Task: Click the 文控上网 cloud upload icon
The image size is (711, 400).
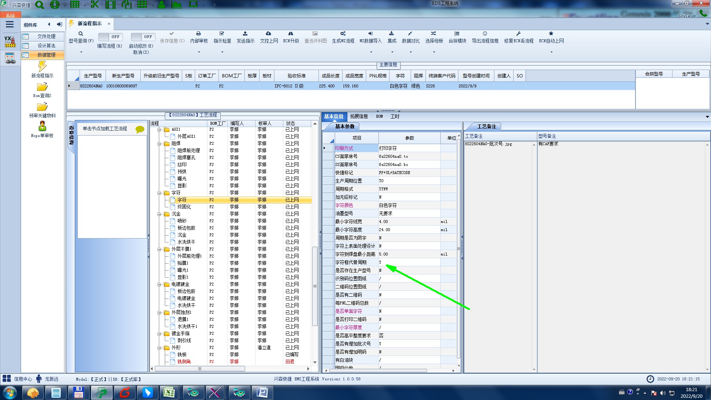Action: pyautogui.click(x=268, y=34)
